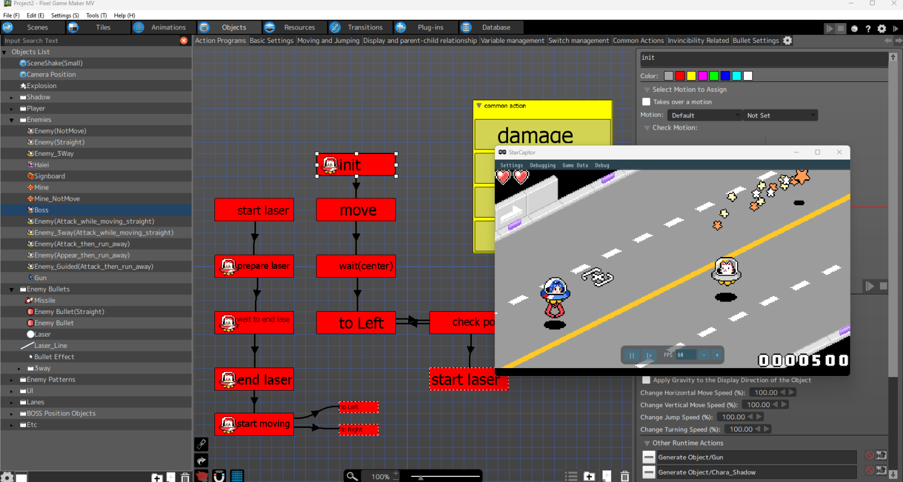903x482 pixels.
Task: Add new folder in objects list
Action: point(157,477)
